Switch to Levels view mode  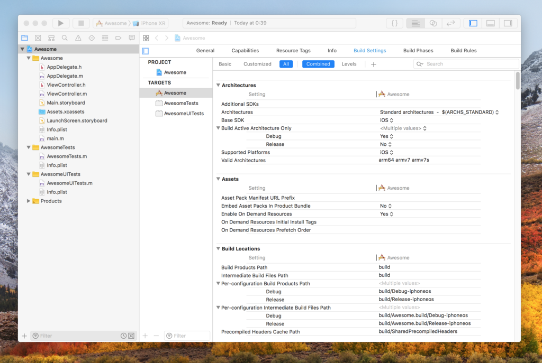click(x=349, y=64)
